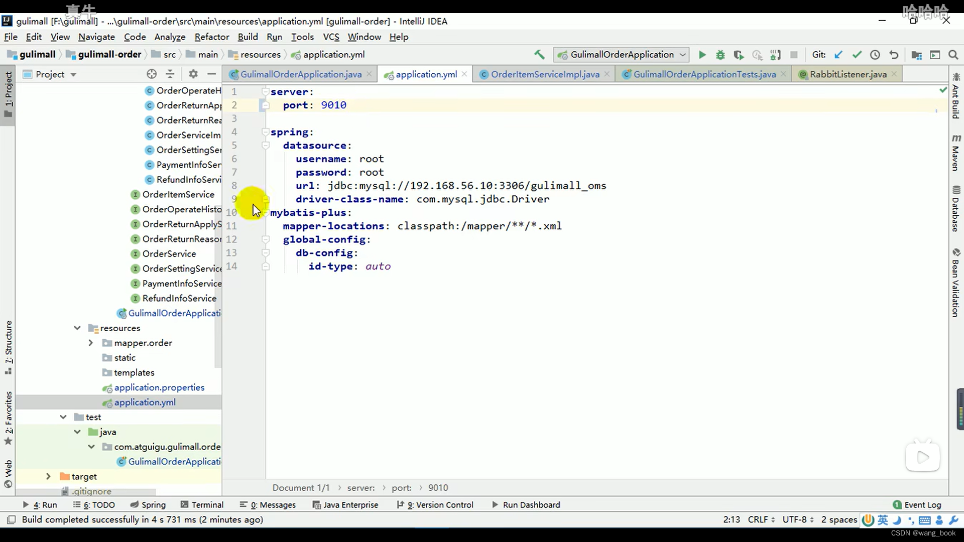Screen dimensions: 964x542
Task: Open the Refactor menu
Action: (x=212, y=37)
